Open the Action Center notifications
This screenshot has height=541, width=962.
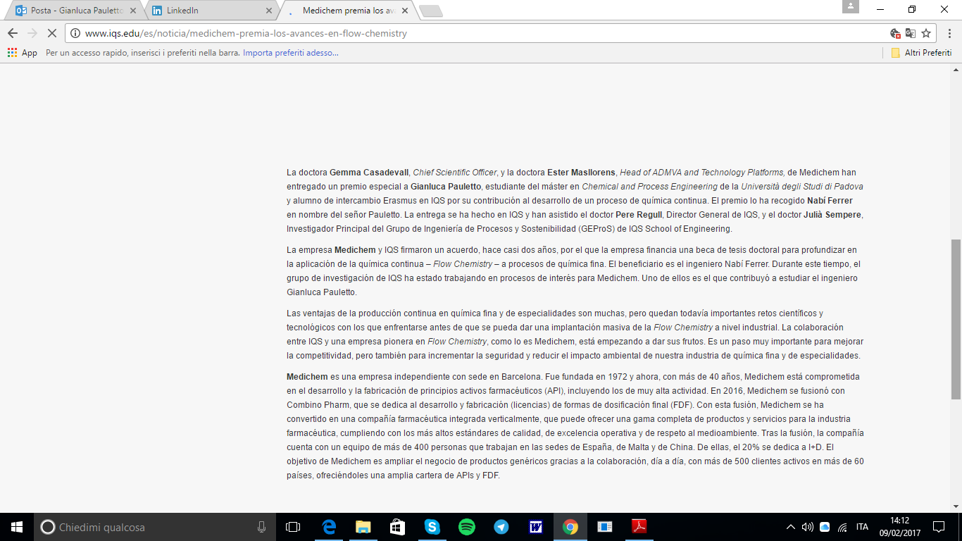click(939, 527)
